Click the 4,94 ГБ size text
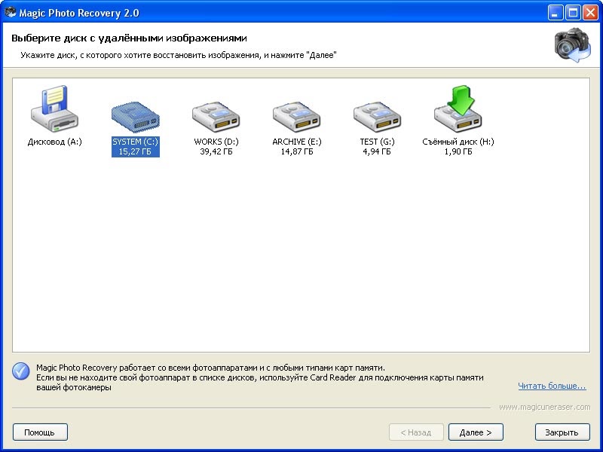 pos(377,151)
